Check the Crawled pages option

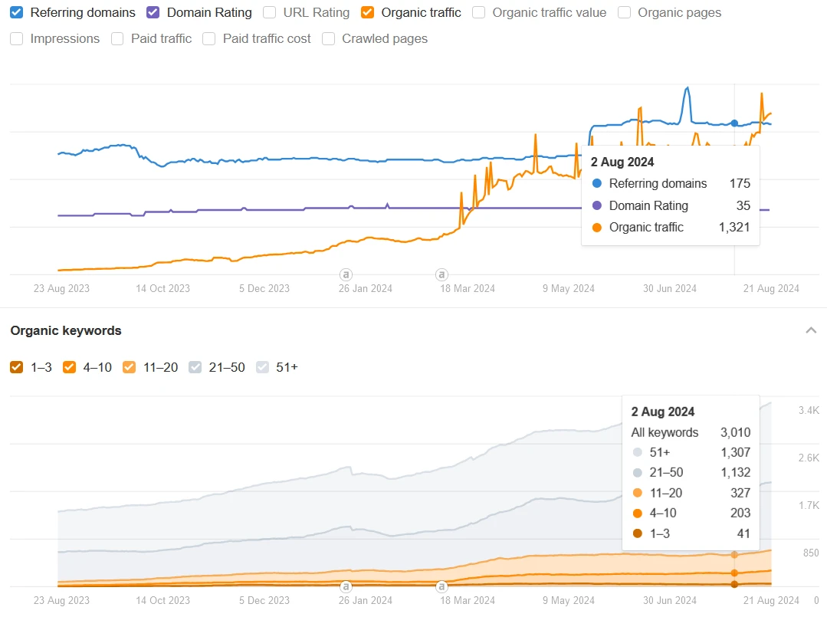(x=329, y=38)
